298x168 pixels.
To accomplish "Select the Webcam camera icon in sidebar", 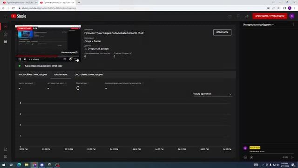I will pyautogui.click(x=6, y=34).
